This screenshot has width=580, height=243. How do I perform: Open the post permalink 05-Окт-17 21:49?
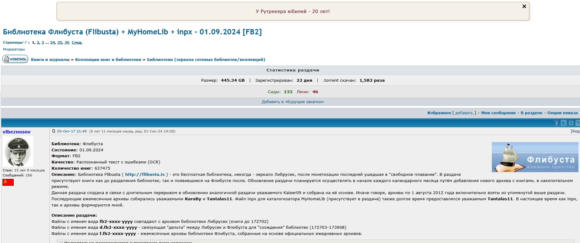tap(72, 131)
